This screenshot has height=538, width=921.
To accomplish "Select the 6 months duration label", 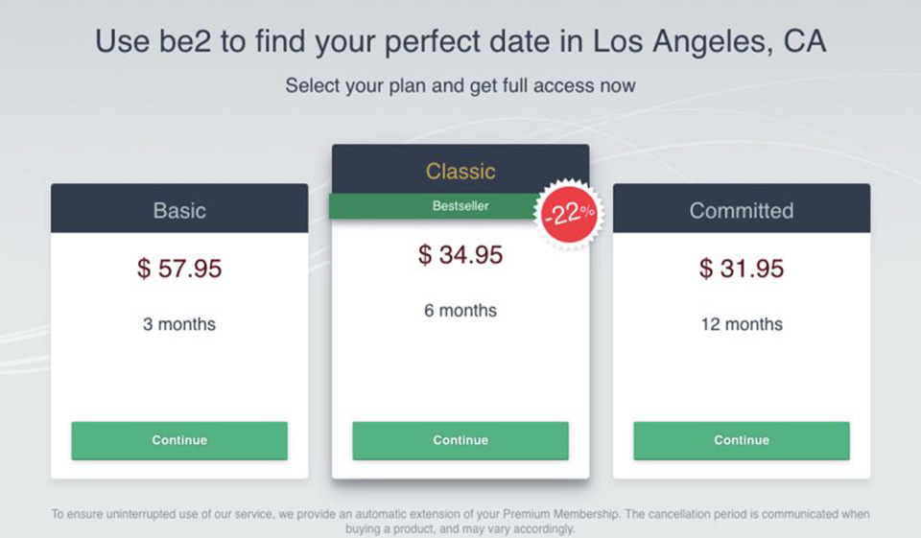I will 460,311.
